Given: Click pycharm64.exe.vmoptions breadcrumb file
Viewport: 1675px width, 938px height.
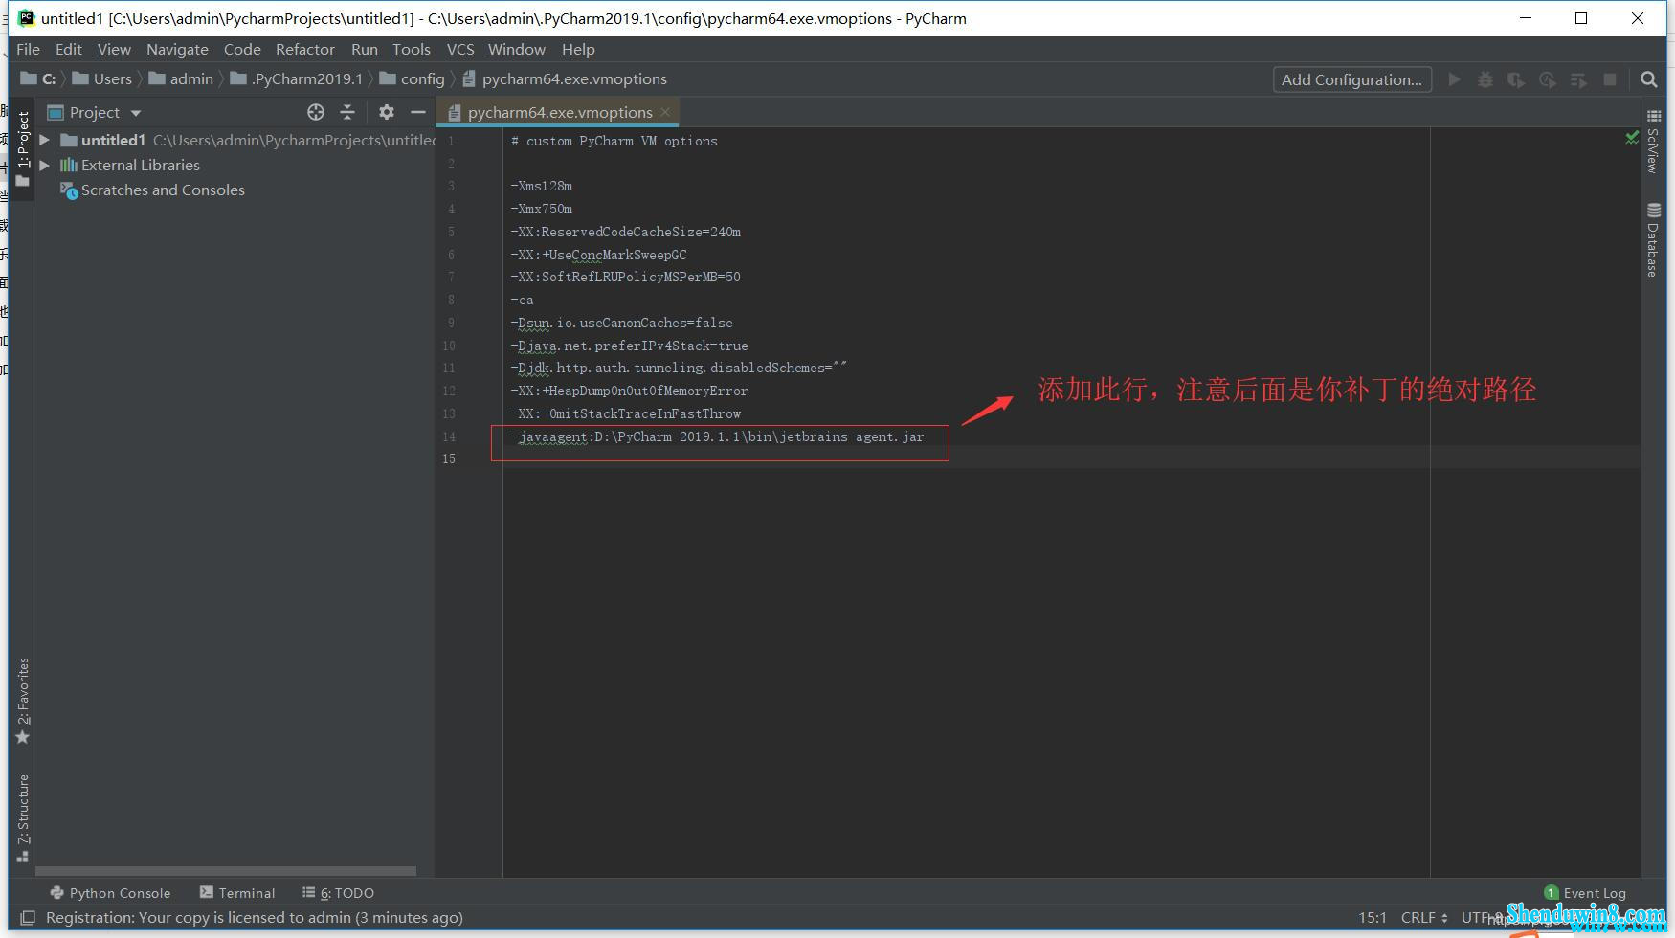Looking at the screenshot, I should pyautogui.click(x=565, y=79).
